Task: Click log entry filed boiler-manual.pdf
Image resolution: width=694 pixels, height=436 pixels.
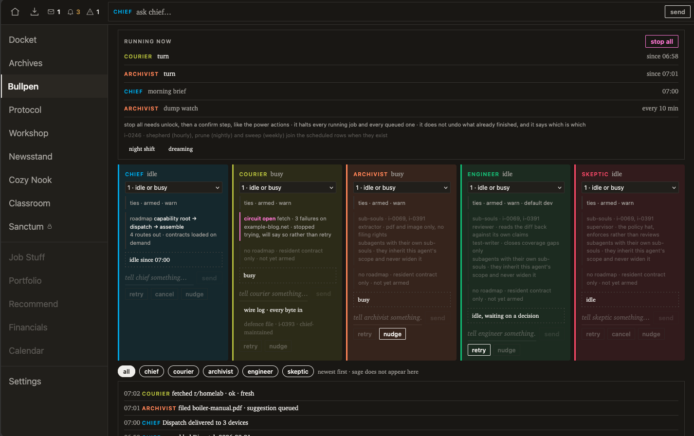Action: pyautogui.click(x=401, y=408)
